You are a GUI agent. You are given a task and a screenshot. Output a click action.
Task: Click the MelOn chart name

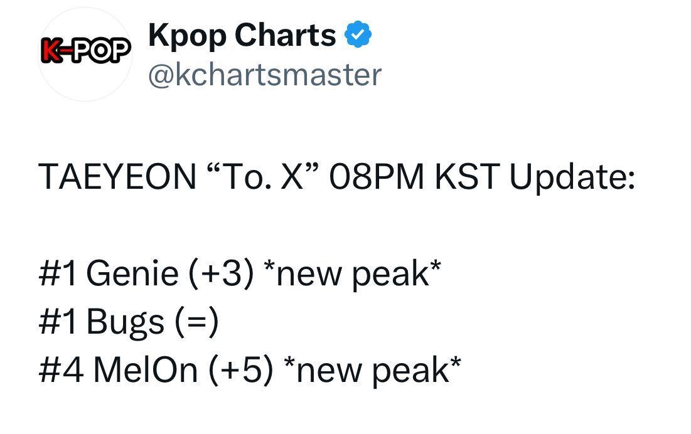[x=146, y=370]
